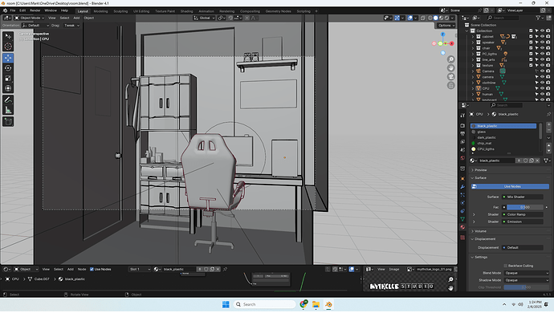Enable Backface Culling checkbox
This screenshot has height=313, width=554.
pyautogui.click(x=506, y=266)
